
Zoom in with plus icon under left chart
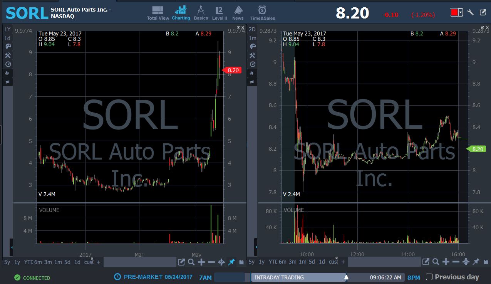[201, 262]
